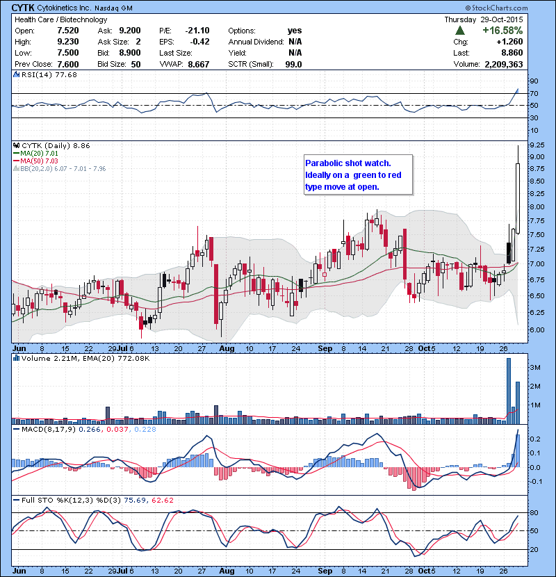Screen dimensions: 556x577
Task: Click the 6.00 price scale label
Action: [x=537, y=330]
